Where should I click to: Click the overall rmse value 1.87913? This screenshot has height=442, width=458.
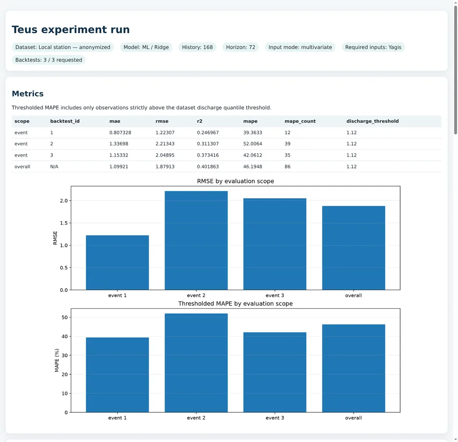pos(165,167)
